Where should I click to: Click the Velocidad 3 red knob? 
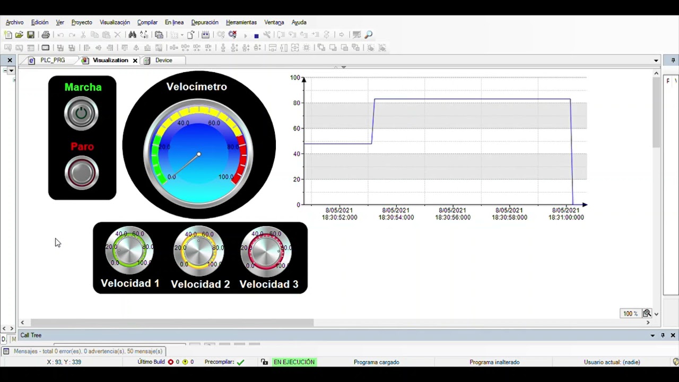pyautogui.click(x=267, y=250)
